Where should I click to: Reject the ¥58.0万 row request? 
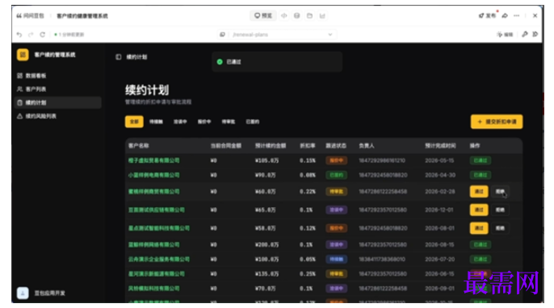tap(500, 228)
